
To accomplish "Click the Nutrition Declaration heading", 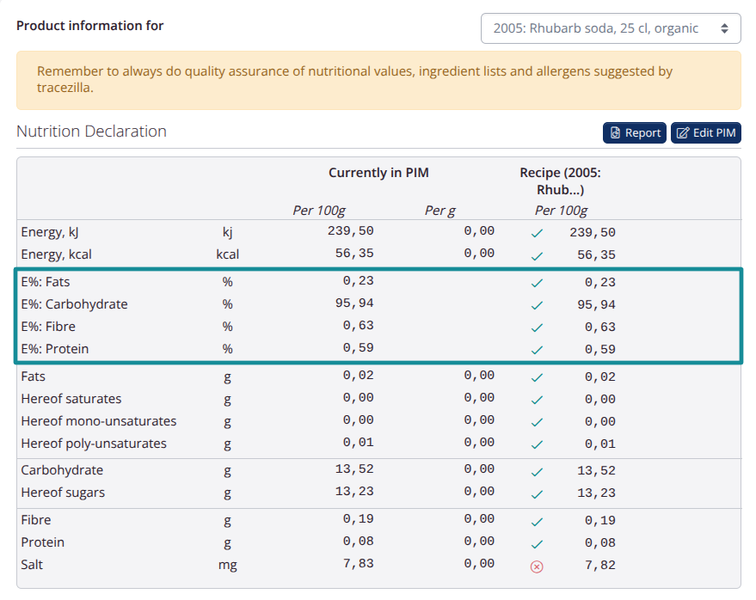I will [x=91, y=132].
